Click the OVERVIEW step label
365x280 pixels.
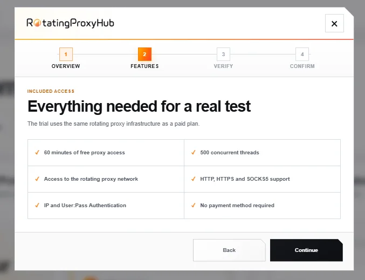tap(66, 66)
